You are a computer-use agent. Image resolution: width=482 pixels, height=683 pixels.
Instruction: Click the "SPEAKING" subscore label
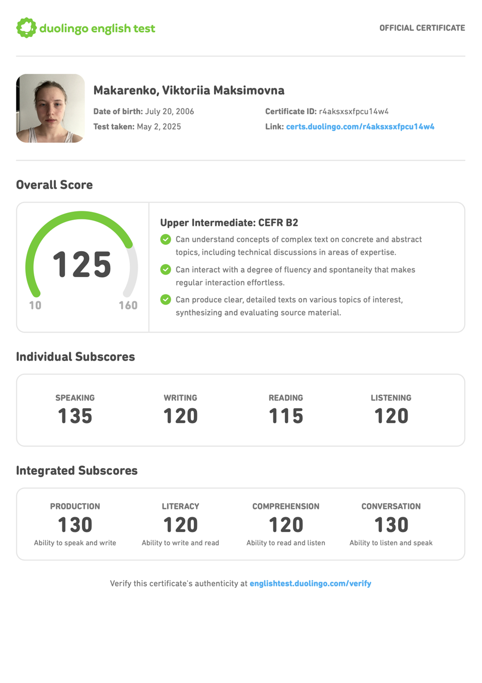pos(75,398)
